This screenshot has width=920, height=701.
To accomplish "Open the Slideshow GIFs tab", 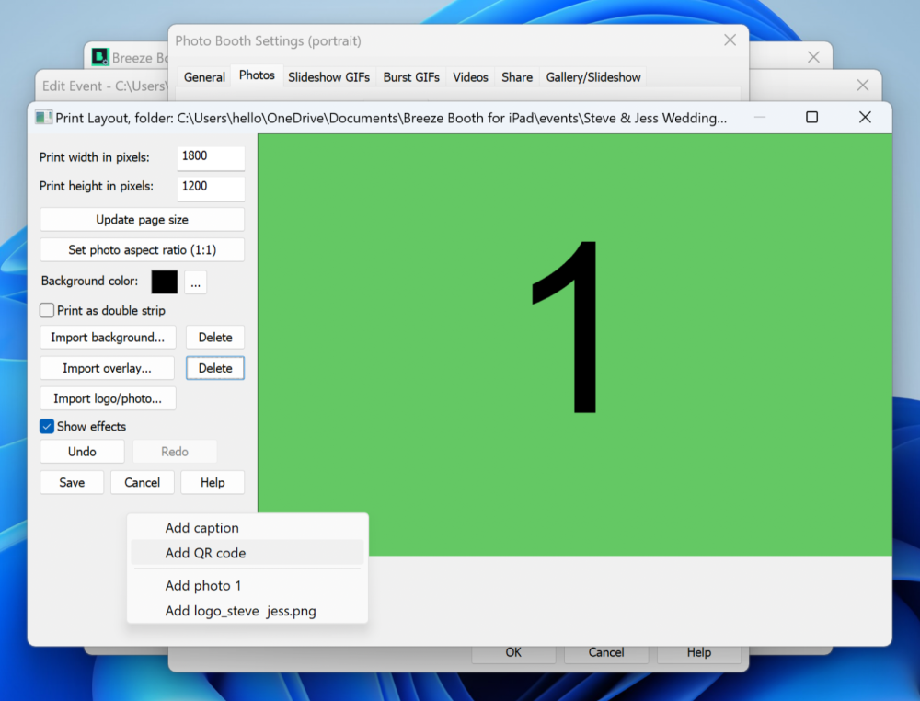I will click(x=328, y=77).
